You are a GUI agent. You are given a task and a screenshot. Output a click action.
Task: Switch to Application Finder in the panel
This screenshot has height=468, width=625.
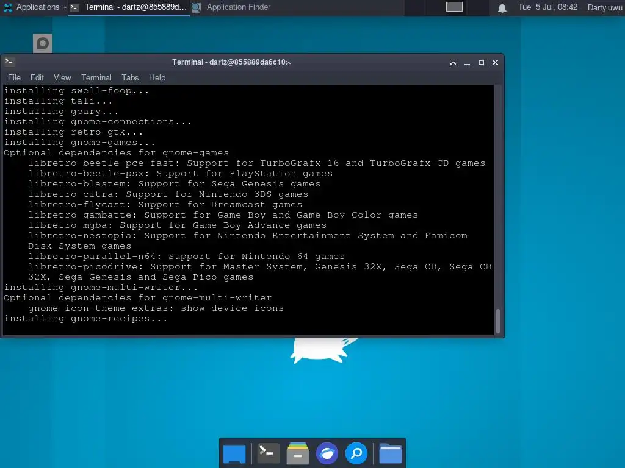pyautogui.click(x=231, y=7)
